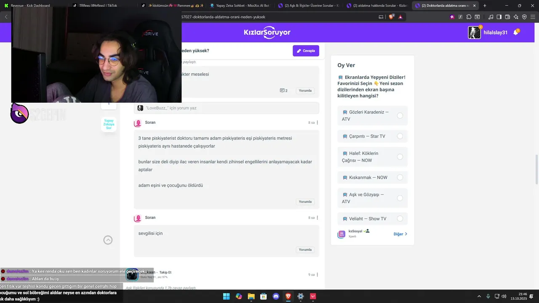Select Aşk ve Gözyaşı — ATV option

click(x=373, y=198)
